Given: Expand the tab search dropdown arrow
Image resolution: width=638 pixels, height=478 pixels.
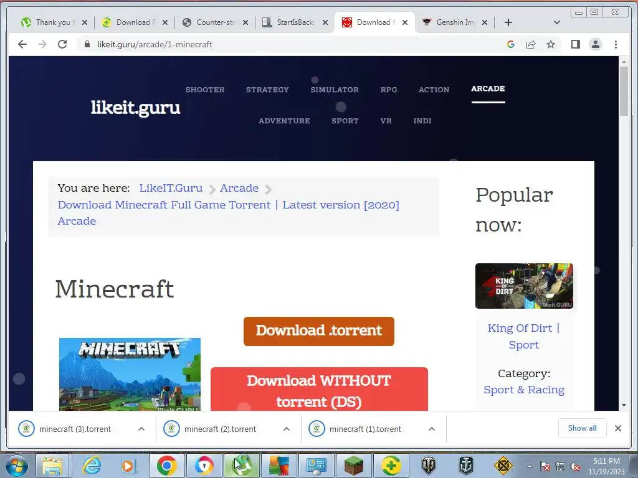Looking at the screenshot, I should coord(557,22).
